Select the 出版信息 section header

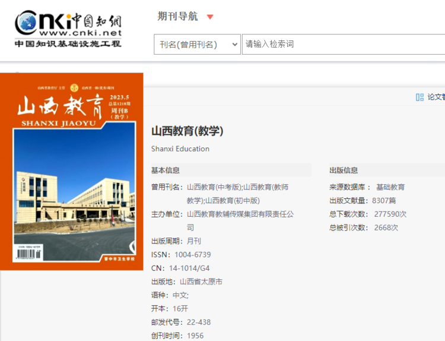tap(344, 170)
